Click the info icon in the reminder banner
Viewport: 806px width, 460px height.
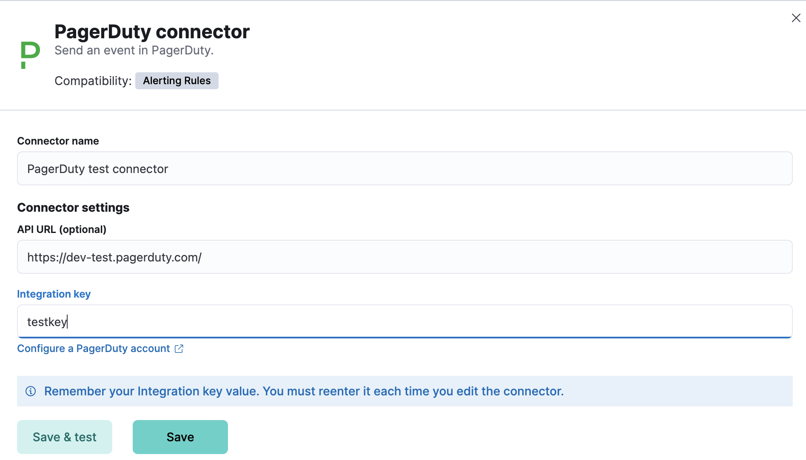(x=30, y=391)
